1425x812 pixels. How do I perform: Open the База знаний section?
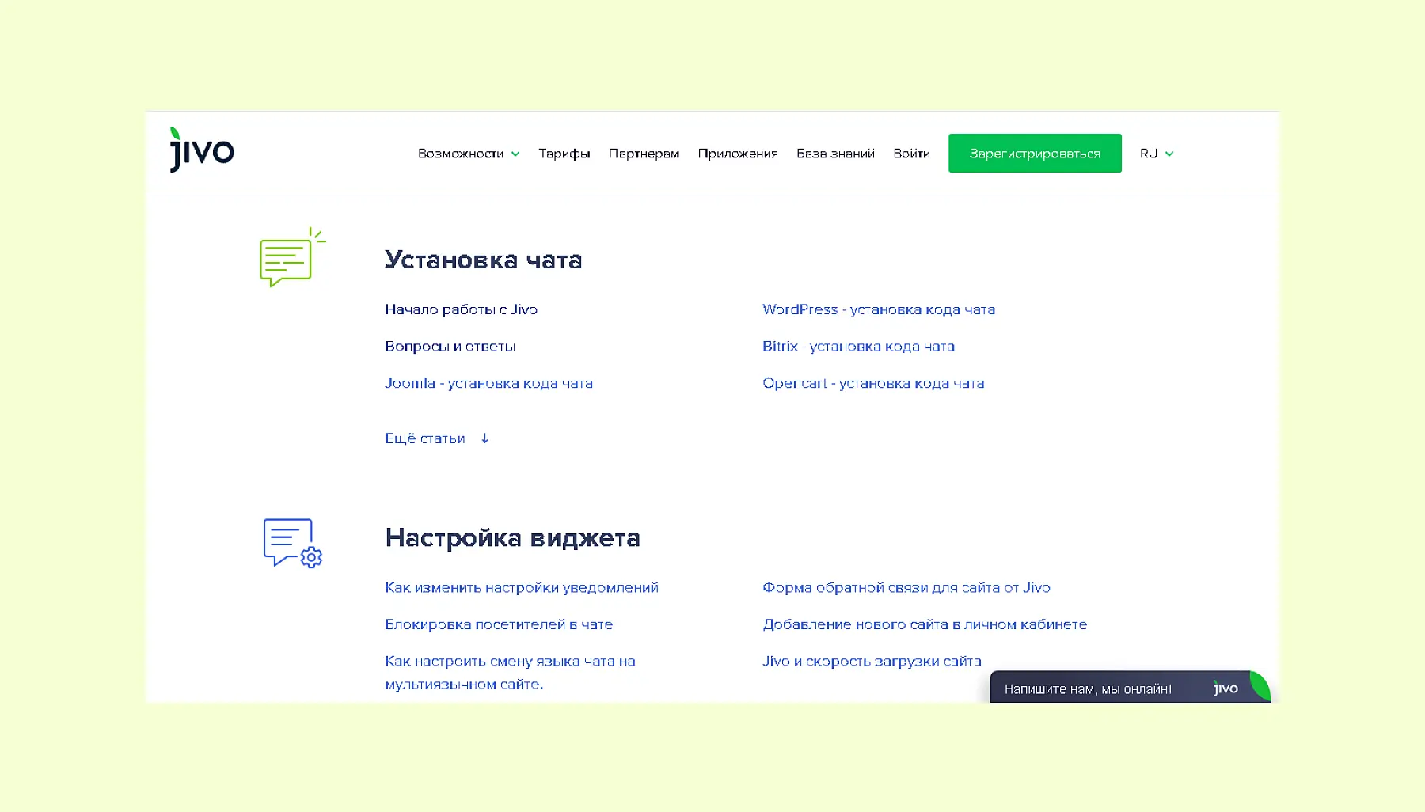pos(835,154)
